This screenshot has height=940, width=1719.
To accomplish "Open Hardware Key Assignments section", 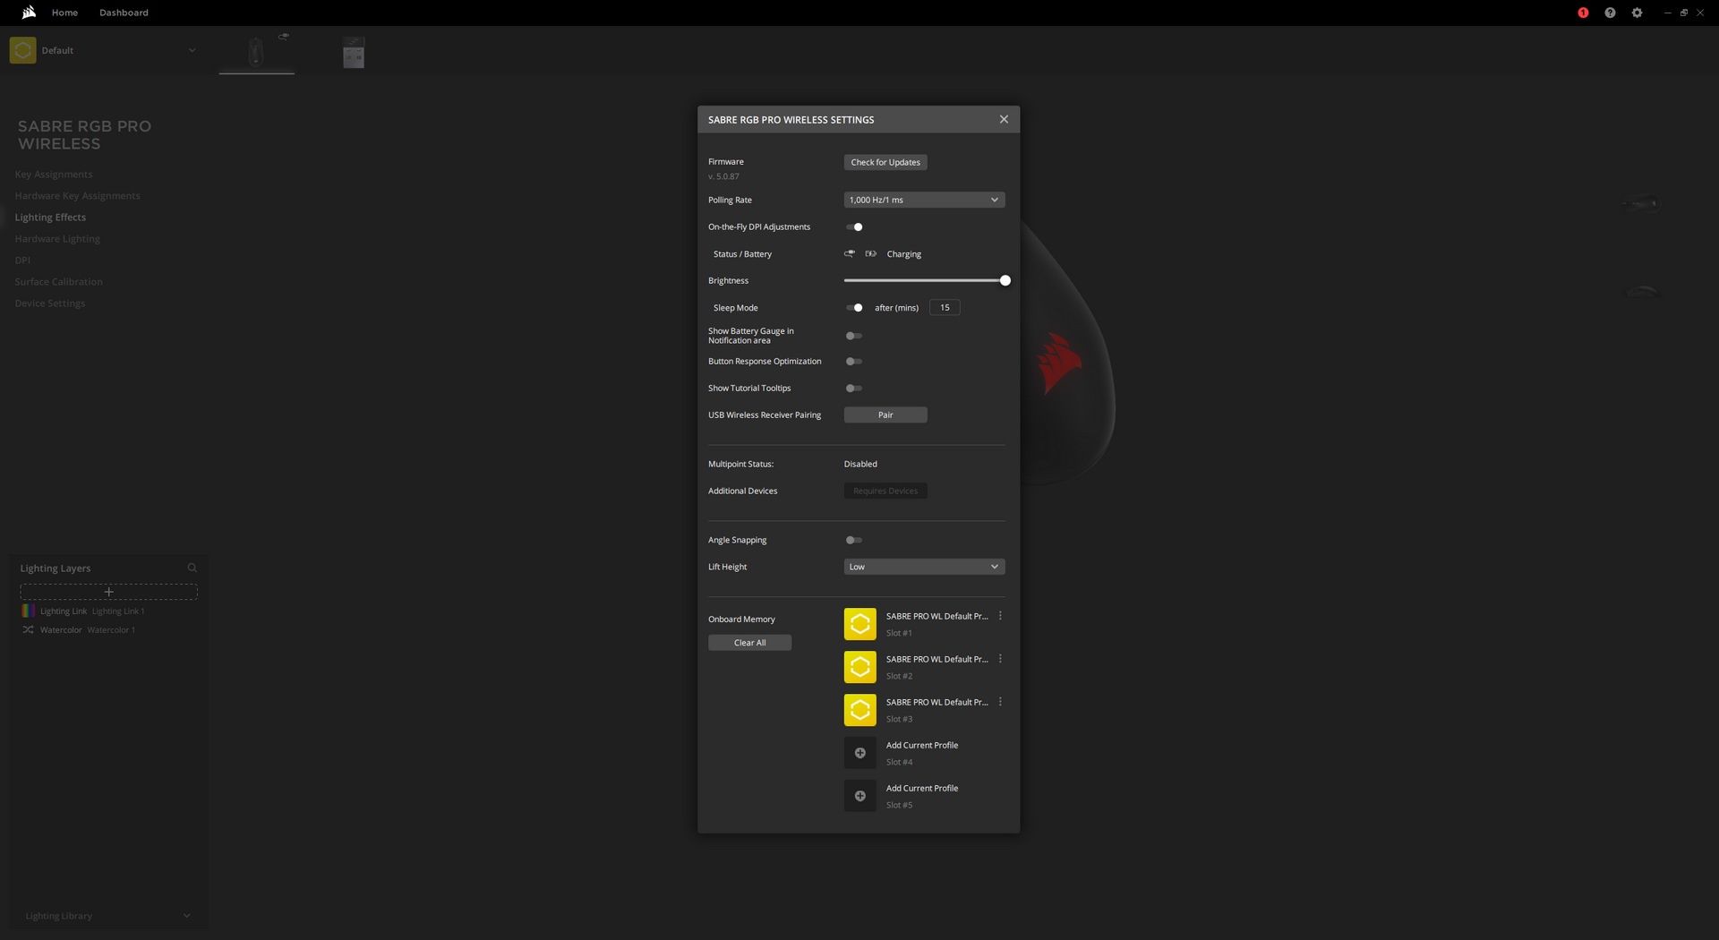I will 77,195.
